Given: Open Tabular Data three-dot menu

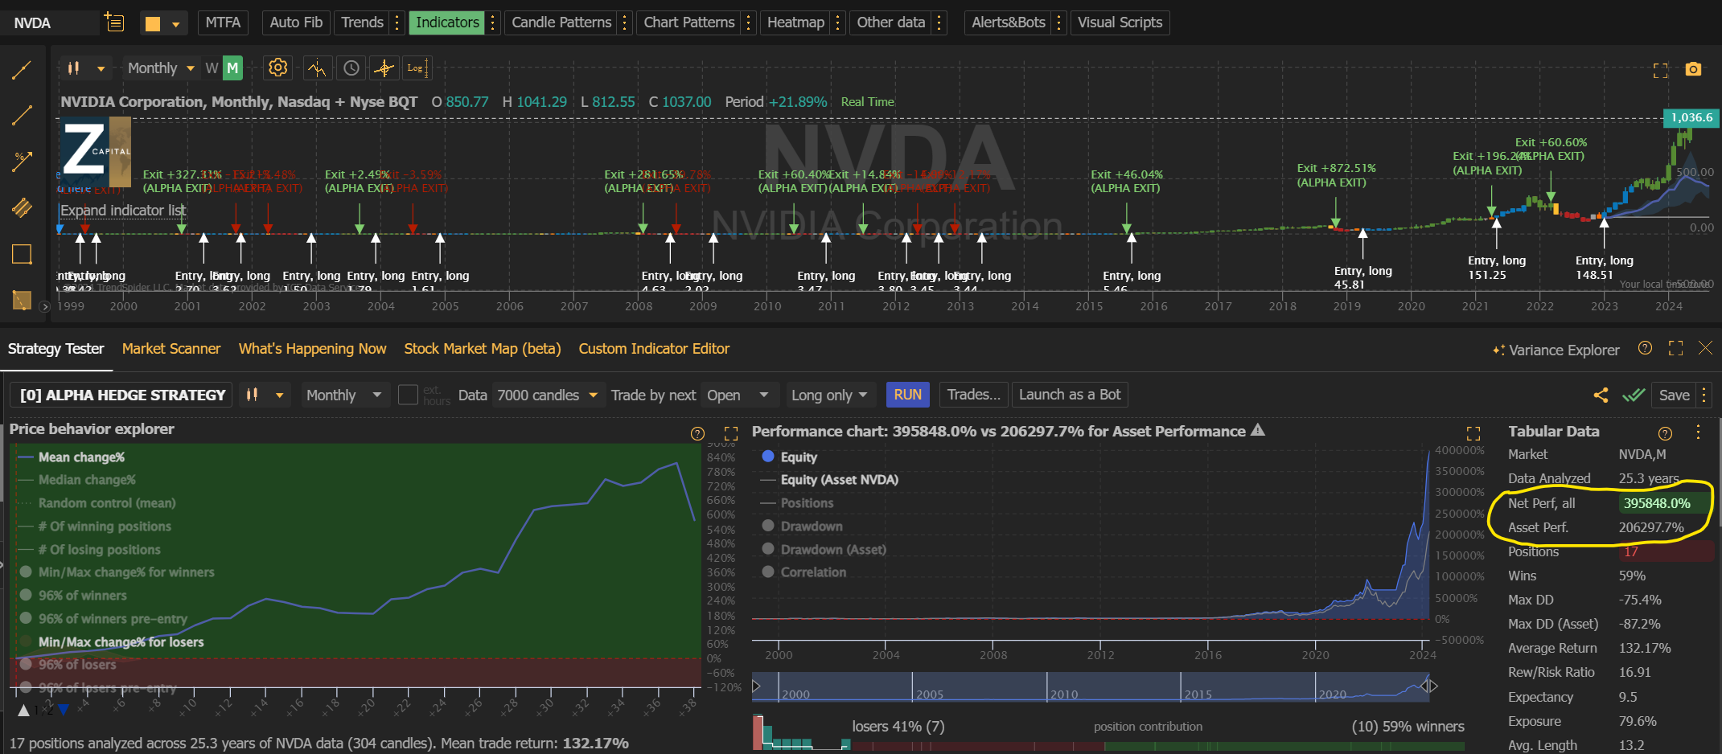Looking at the screenshot, I should click(x=1698, y=432).
